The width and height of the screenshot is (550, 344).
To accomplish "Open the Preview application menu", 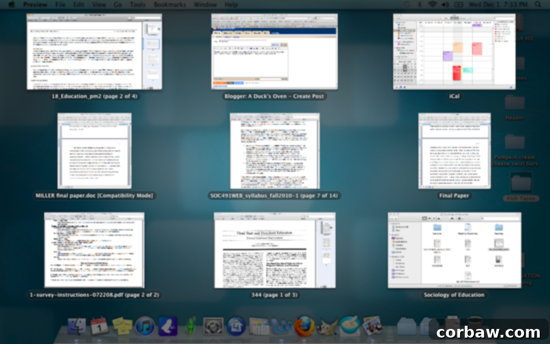I will [35, 4].
